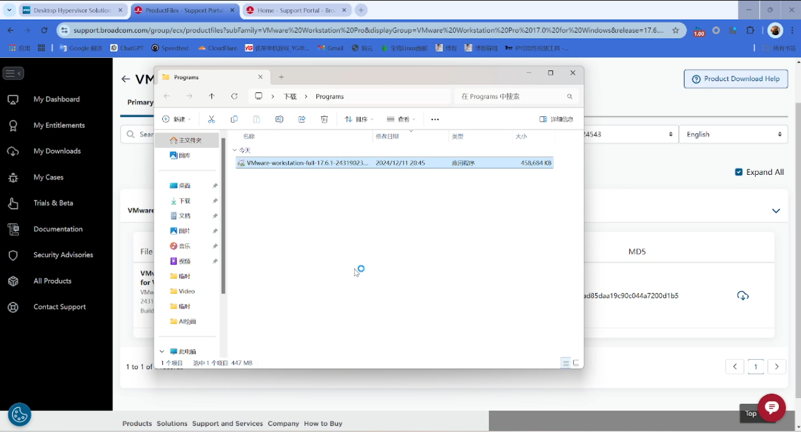Click the Cut scissors icon in Explorer toolbar
Screen dimensions: 801x432
(211, 119)
